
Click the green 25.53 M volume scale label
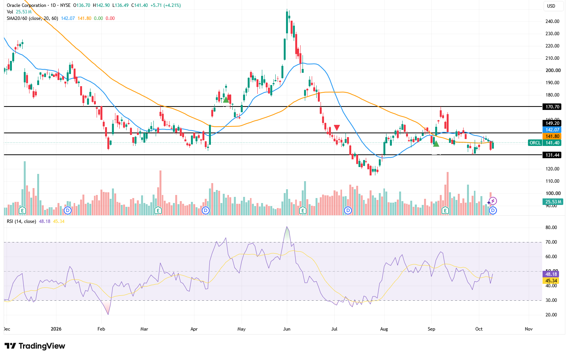(x=553, y=201)
